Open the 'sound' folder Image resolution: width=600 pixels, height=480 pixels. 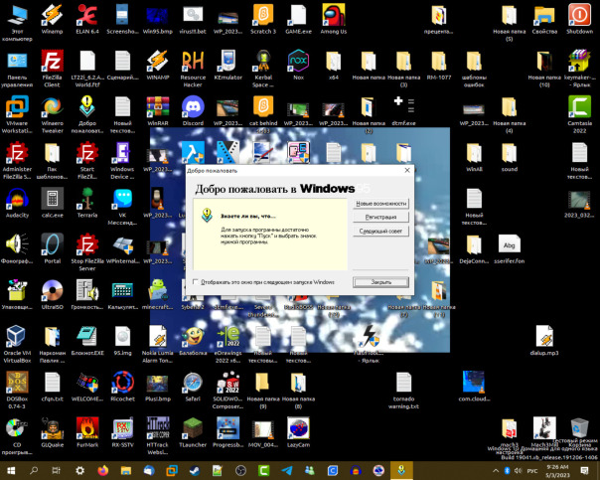(x=509, y=157)
